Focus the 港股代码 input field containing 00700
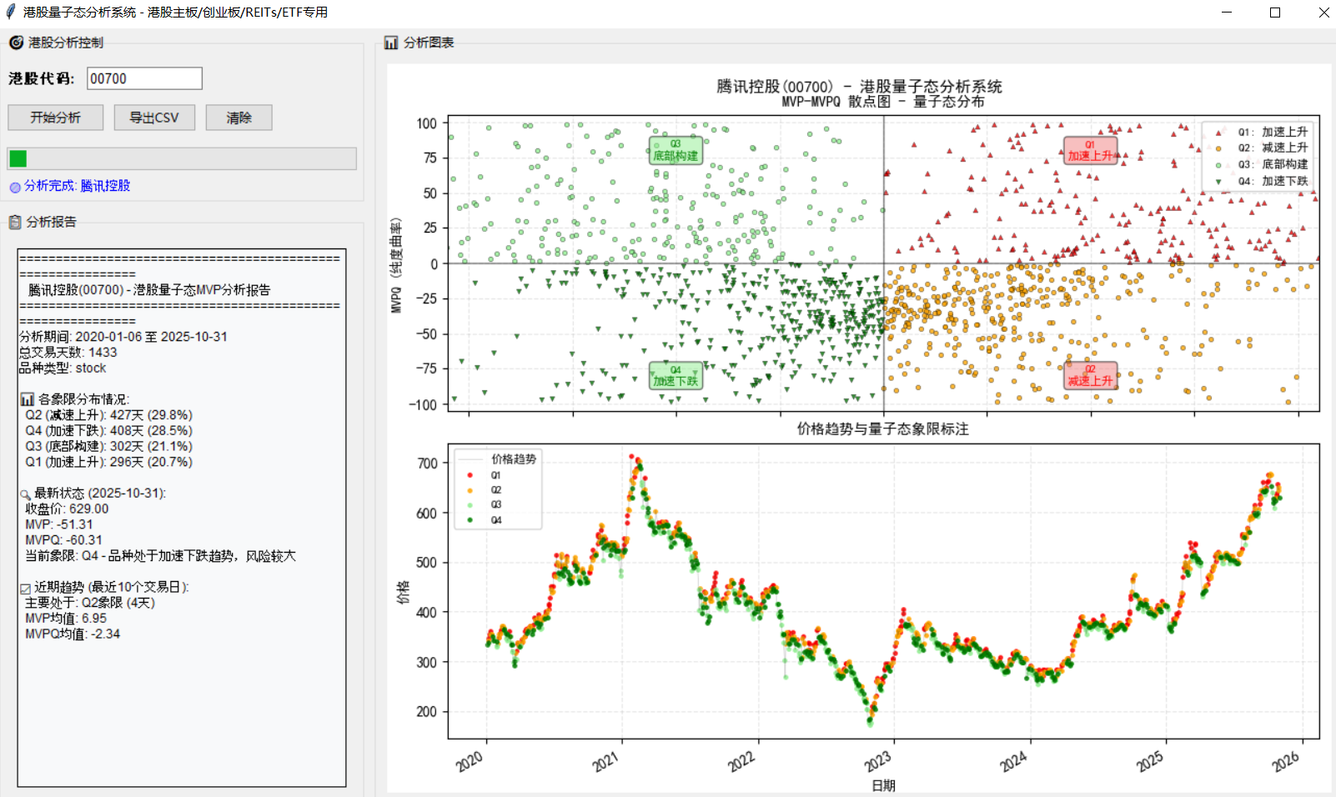Screen dimensions: 1336x797 (x=144, y=78)
